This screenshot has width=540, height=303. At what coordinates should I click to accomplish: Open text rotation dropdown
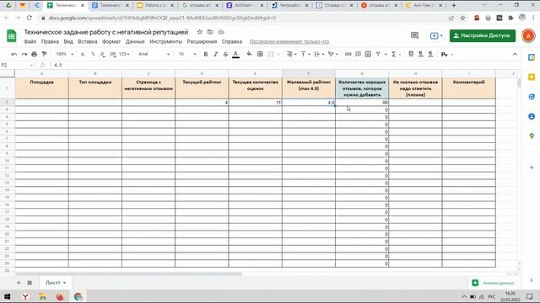(x=332, y=54)
